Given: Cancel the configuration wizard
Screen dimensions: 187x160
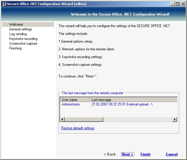Looking at the screenshot, I should (171, 154).
